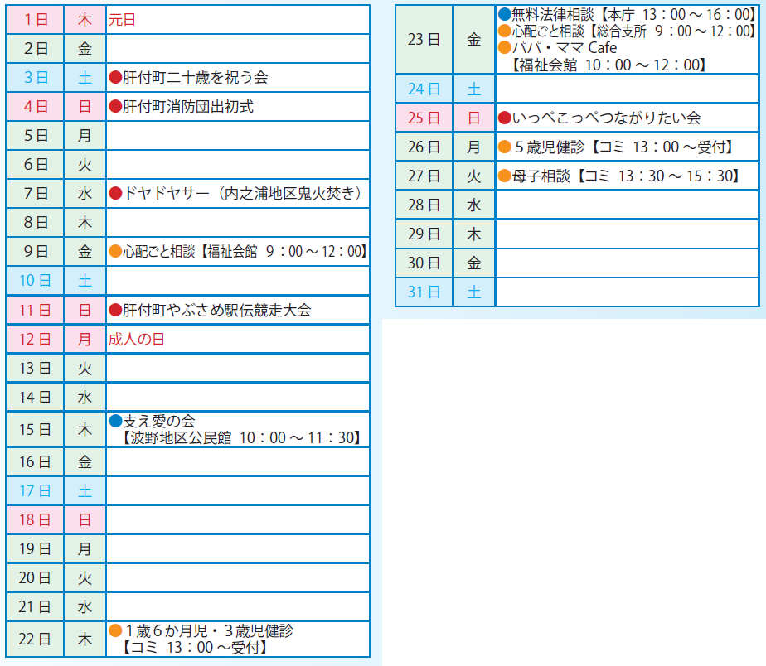Click the red dot next to ドヤドヤサー
Viewport: 766px width, 666px height.
point(116,194)
